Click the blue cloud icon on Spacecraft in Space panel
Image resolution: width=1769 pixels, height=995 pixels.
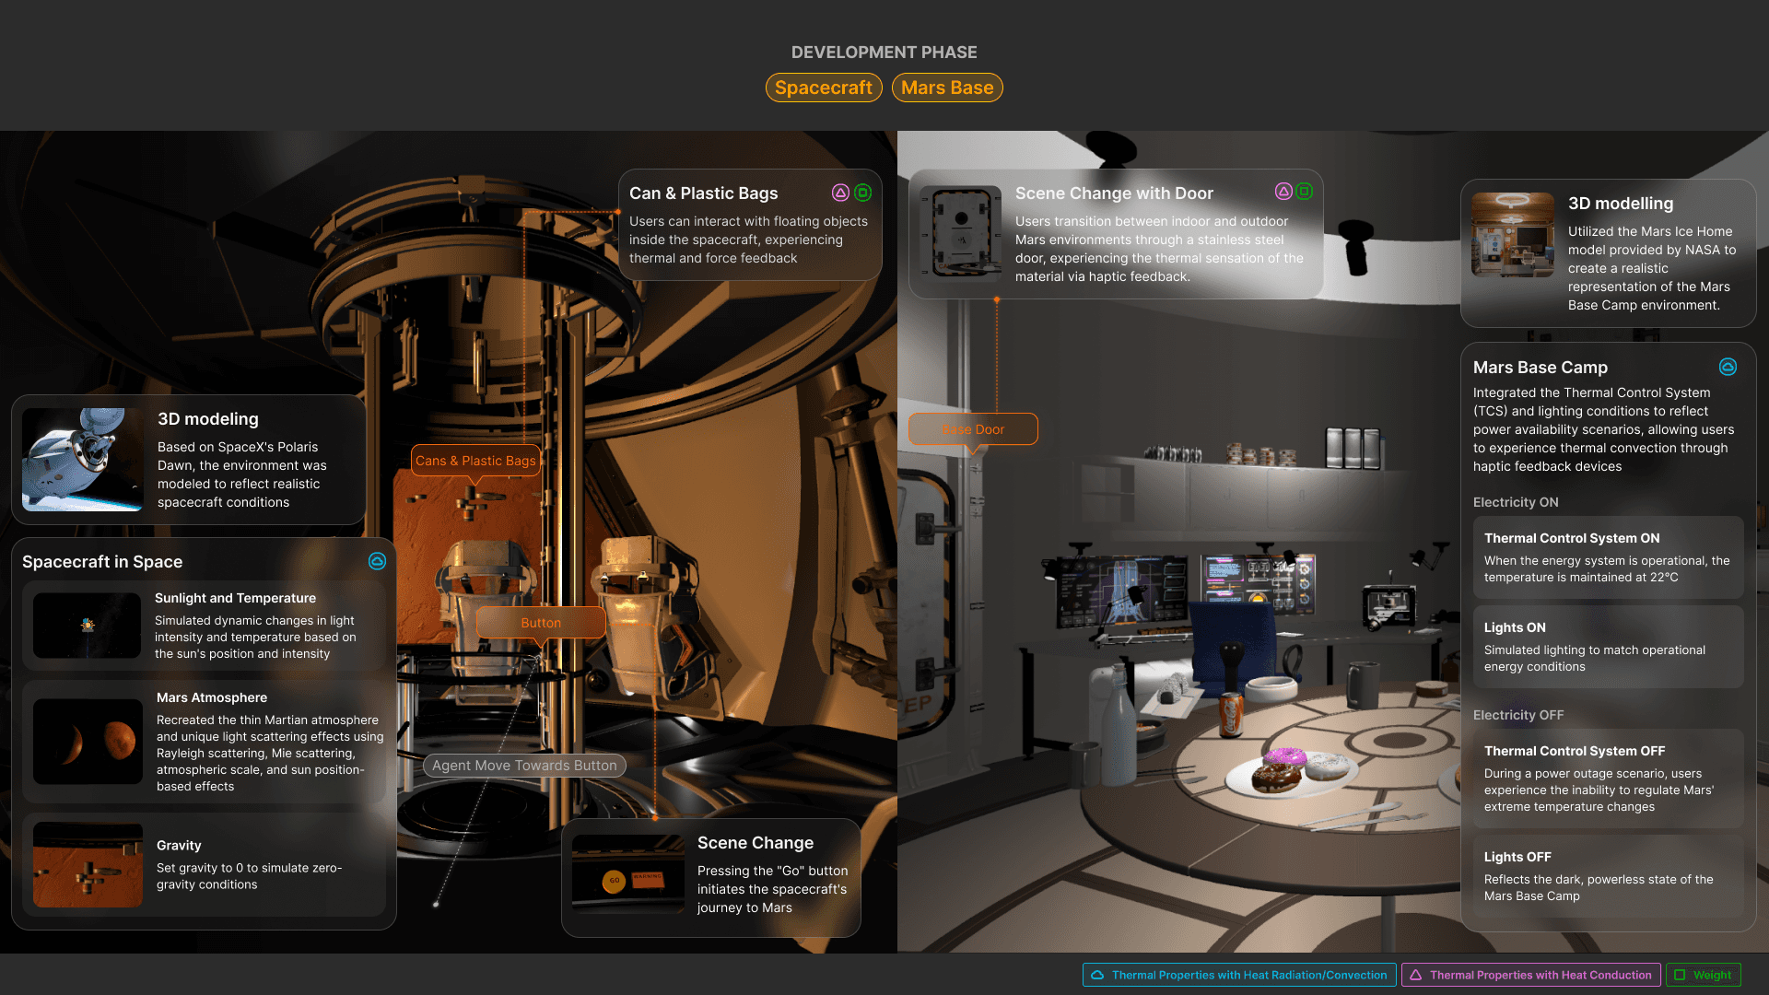point(377,561)
